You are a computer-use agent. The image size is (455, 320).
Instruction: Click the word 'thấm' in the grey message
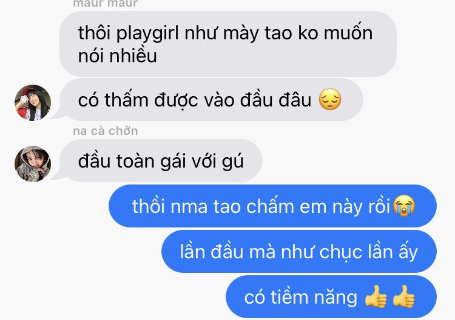pos(127,100)
